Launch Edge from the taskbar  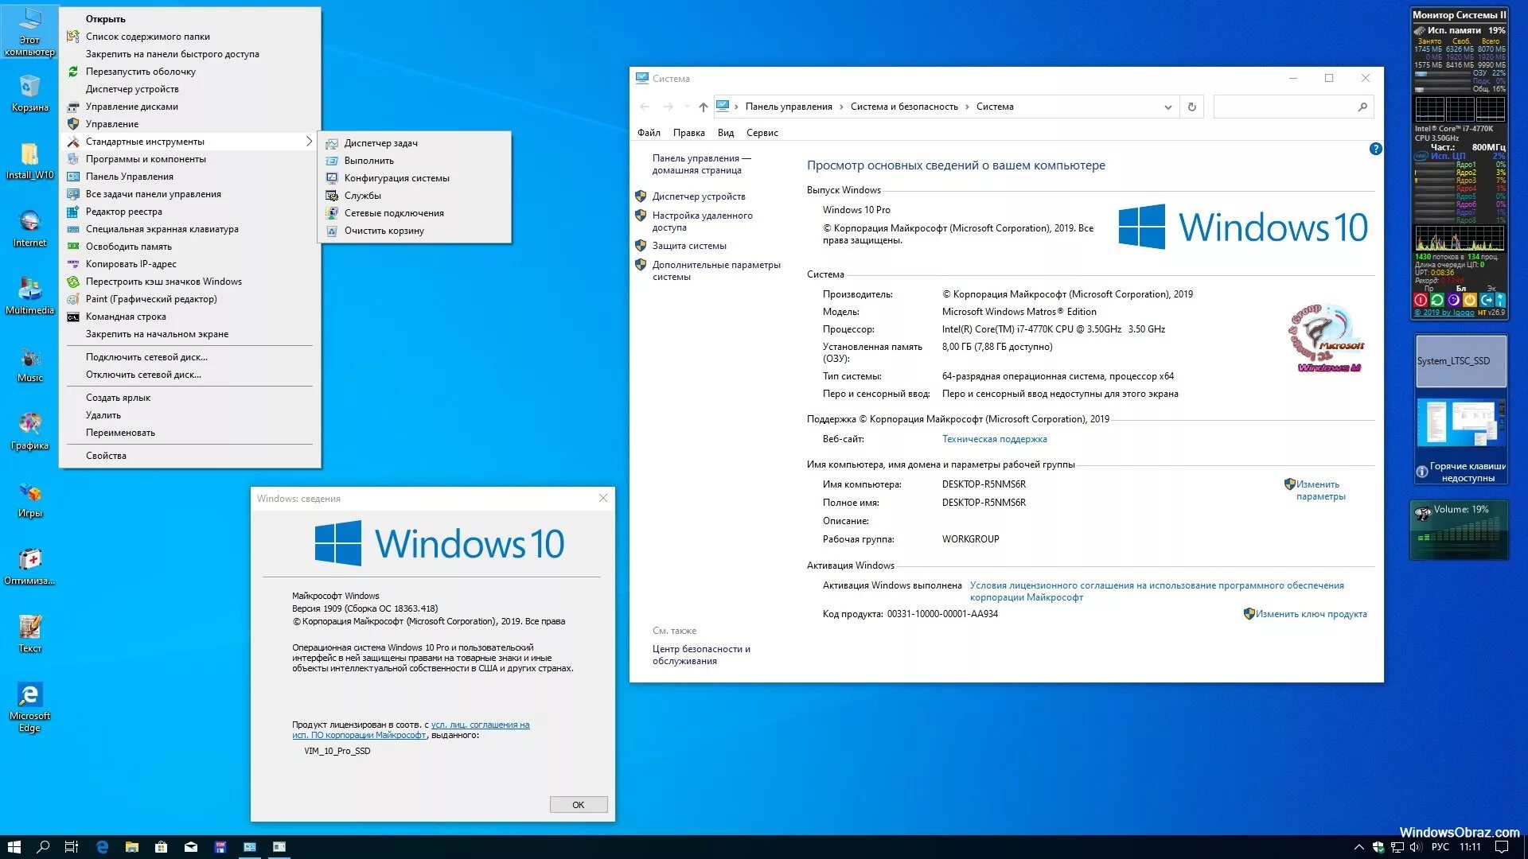tap(102, 847)
